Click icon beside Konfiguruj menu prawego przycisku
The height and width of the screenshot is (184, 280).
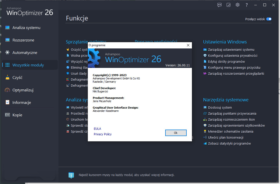point(205,67)
